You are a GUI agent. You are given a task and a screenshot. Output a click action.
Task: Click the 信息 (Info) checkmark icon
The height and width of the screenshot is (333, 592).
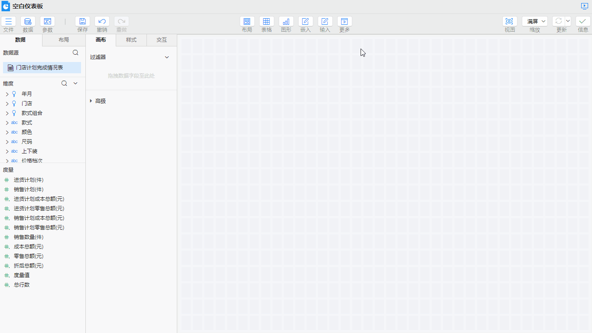pyautogui.click(x=583, y=22)
